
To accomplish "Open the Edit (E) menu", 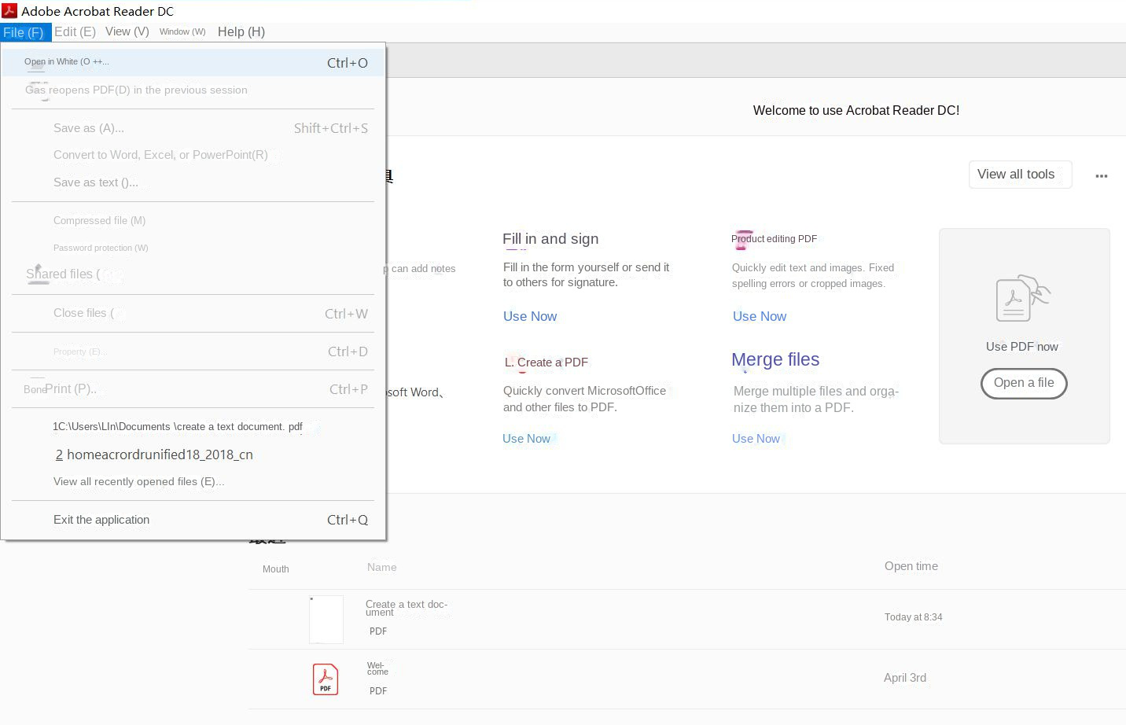I will (x=75, y=32).
